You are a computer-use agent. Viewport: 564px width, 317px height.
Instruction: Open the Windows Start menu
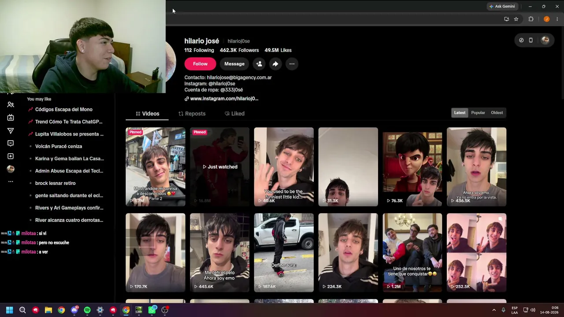tap(10, 310)
